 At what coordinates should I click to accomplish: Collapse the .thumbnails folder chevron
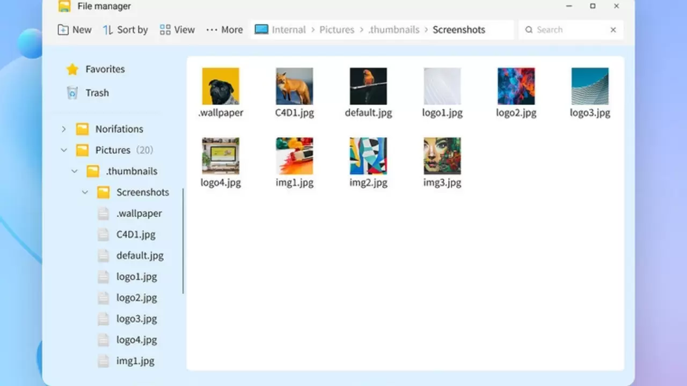click(x=75, y=172)
